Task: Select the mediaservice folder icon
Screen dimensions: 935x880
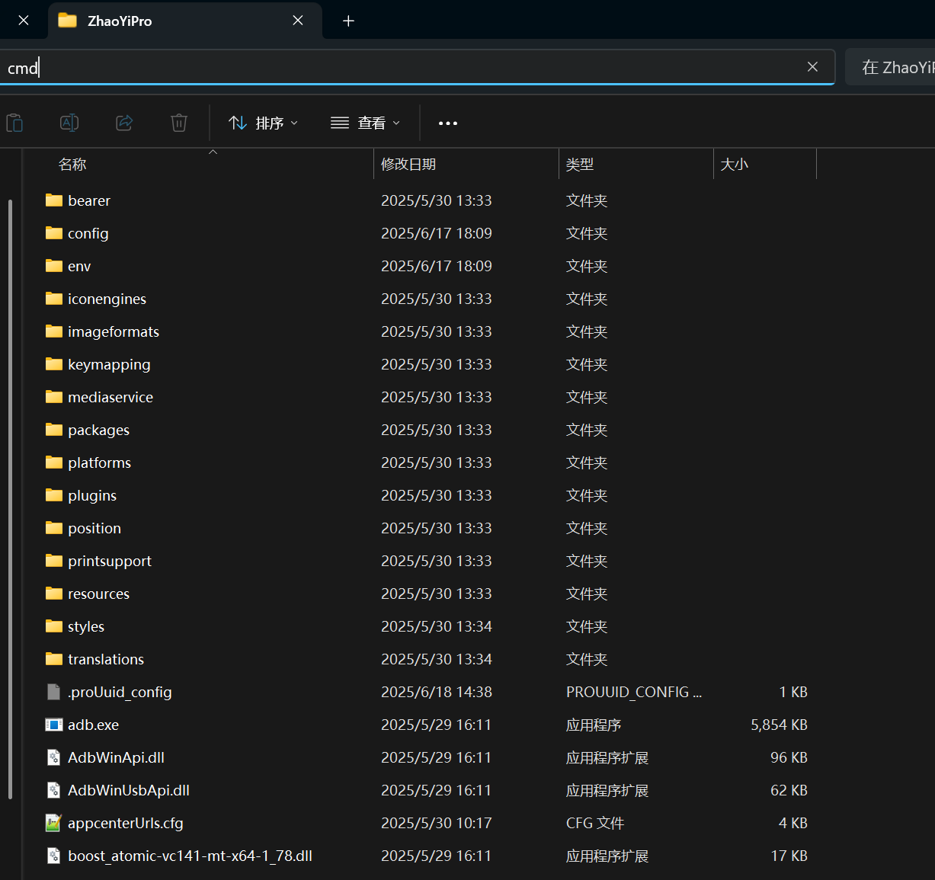Action: 53,397
